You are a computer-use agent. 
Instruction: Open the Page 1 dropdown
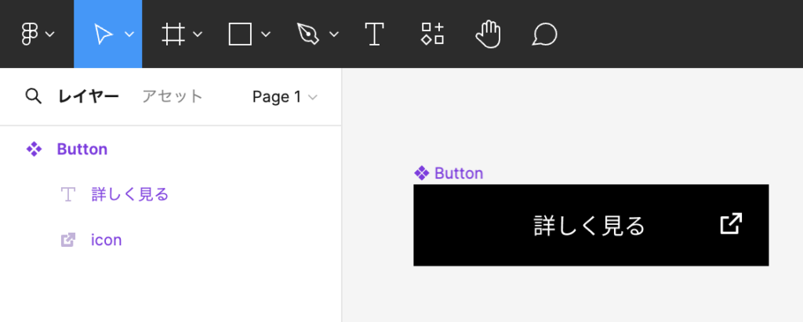[284, 96]
